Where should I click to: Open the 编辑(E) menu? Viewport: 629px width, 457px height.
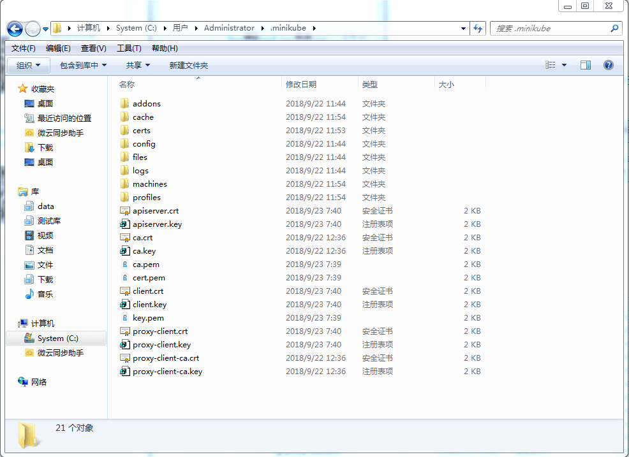pos(58,48)
